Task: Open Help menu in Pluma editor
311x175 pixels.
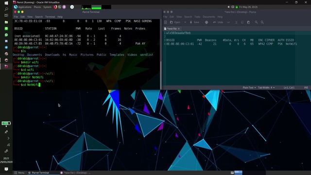Action: click(220, 17)
